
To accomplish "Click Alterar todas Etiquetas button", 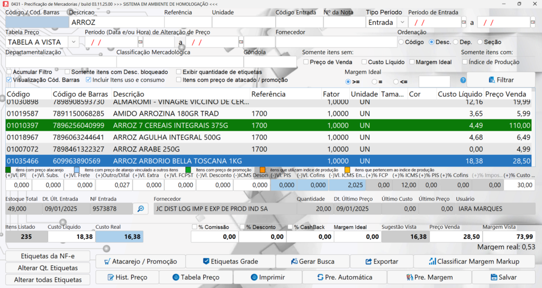I will click(48, 280).
